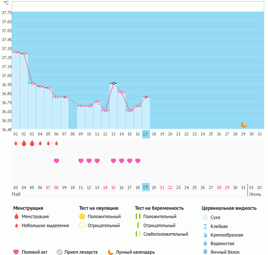Click the moon icon on cycle day 29

pyautogui.click(x=244, y=125)
